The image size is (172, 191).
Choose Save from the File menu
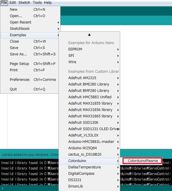(x=30, y=48)
